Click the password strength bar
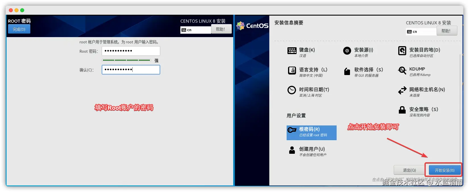Viewport: 469px width, 192px height. point(126,60)
